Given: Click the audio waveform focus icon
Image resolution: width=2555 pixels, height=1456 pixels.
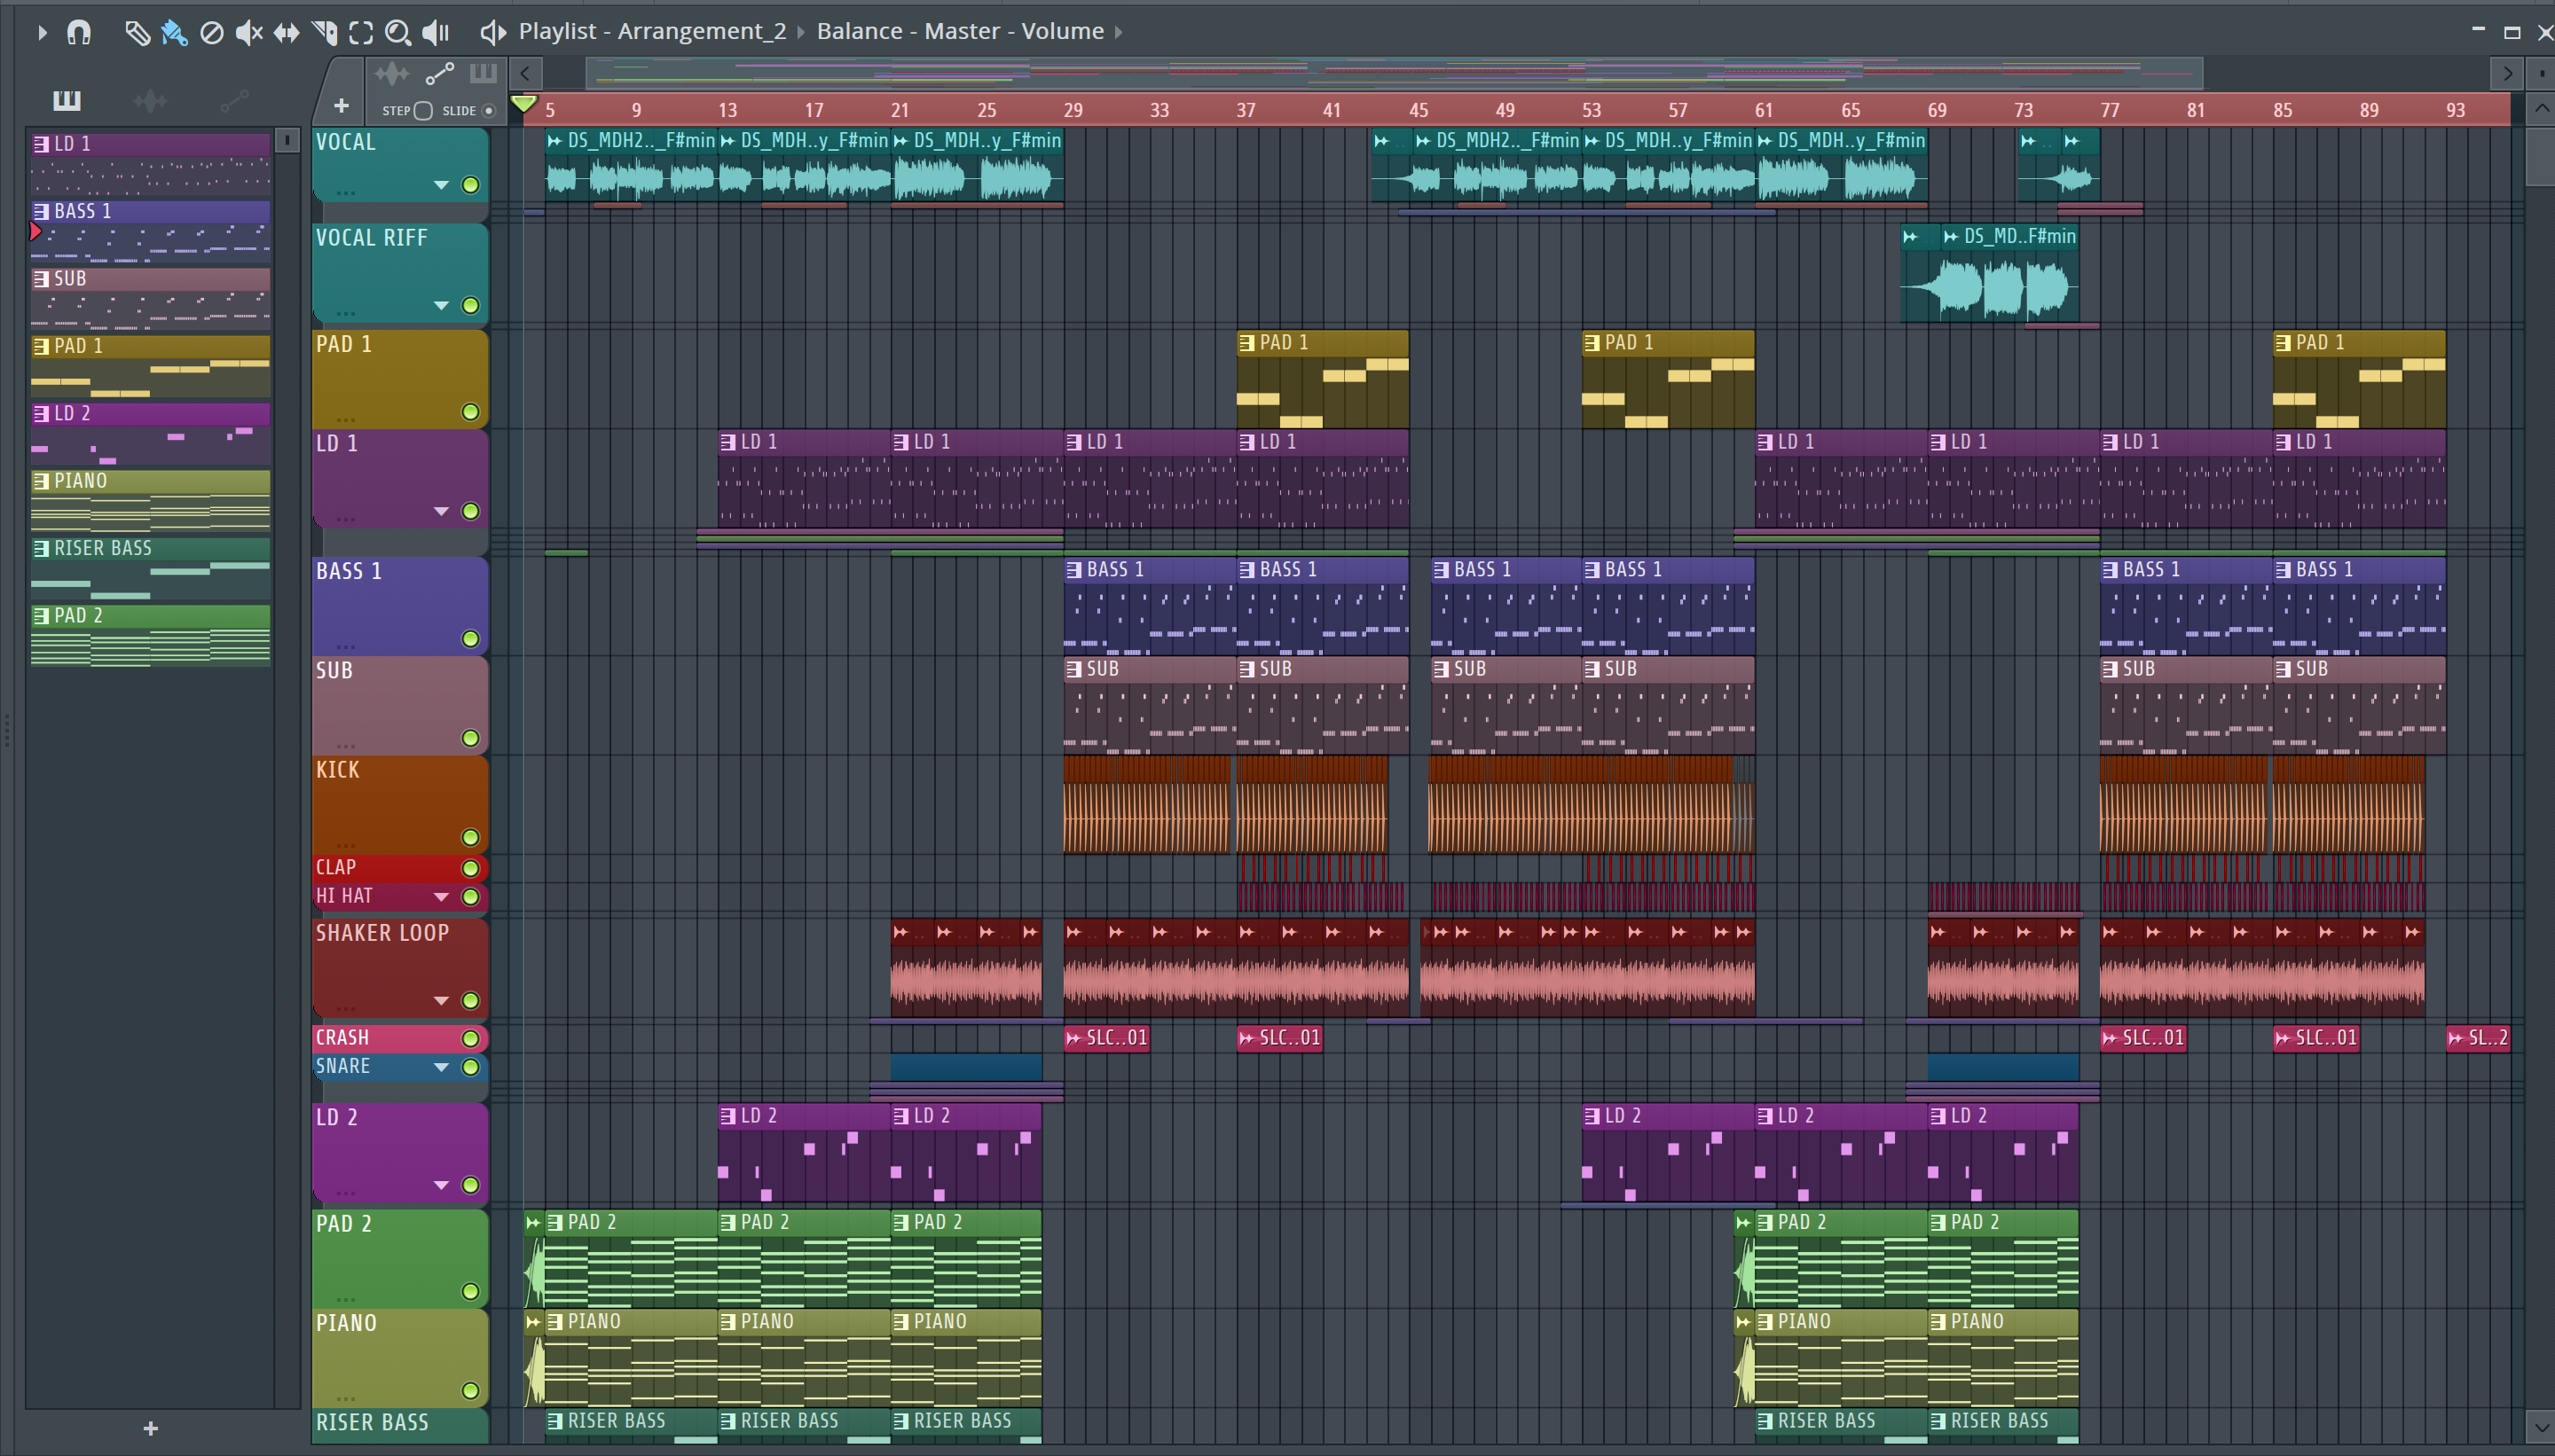Looking at the screenshot, I should [392, 73].
